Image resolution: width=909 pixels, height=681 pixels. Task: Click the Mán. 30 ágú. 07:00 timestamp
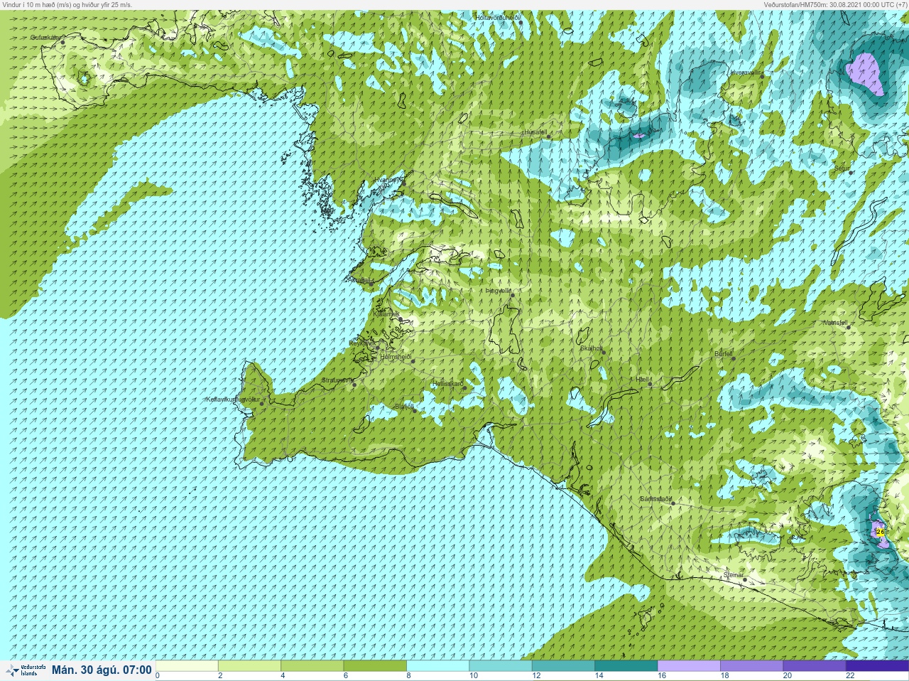(102, 670)
